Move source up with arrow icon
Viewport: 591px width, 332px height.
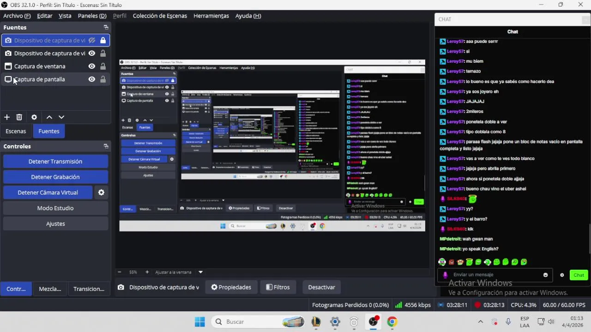49,117
